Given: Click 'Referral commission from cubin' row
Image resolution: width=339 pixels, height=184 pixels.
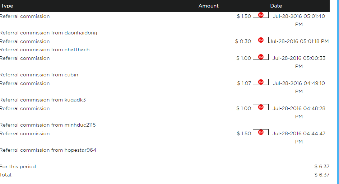Looking at the screenshot, I should coord(39,75).
